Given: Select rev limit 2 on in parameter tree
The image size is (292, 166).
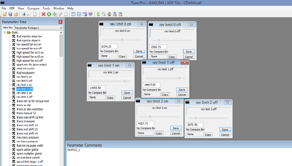Looking at the screenshot, I should click(x=24, y=93).
